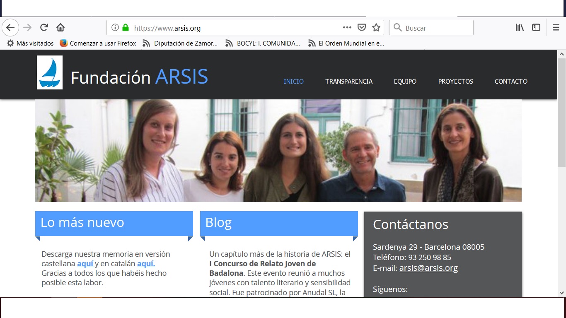Navigate to the PROYECTOS section
This screenshot has width=566, height=318.
tap(455, 82)
